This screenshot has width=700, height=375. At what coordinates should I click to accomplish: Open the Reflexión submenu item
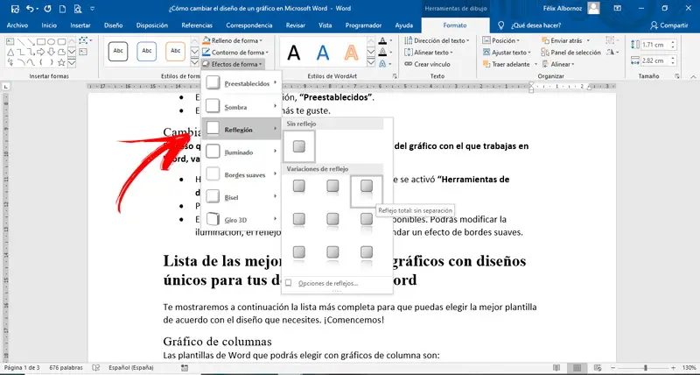pos(241,129)
